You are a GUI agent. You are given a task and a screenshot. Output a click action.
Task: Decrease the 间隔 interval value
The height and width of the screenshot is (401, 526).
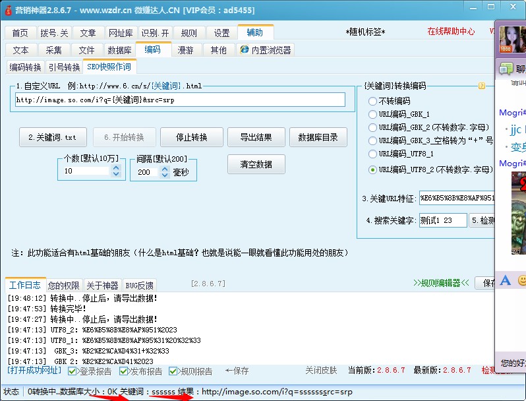pyautogui.click(x=165, y=175)
